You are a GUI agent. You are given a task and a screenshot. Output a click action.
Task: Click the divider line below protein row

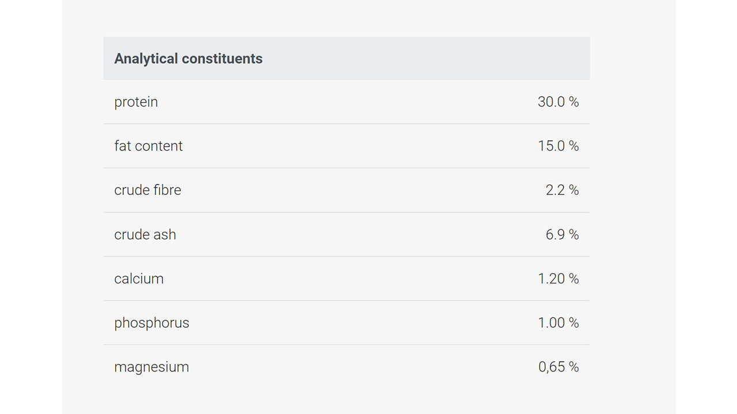(347, 124)
